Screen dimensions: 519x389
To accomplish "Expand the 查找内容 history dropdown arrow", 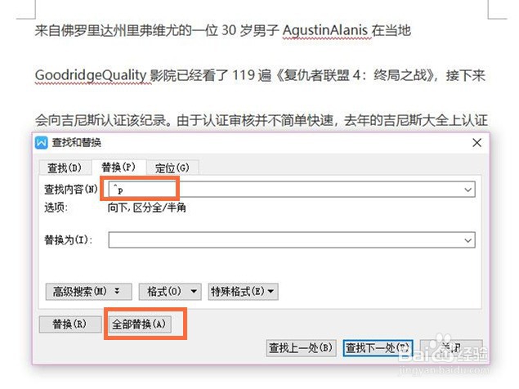I will [x=468, y=190].
